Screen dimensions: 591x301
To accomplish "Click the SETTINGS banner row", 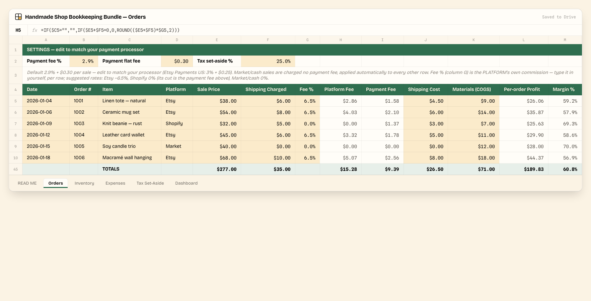I will (x=302, y=50).
